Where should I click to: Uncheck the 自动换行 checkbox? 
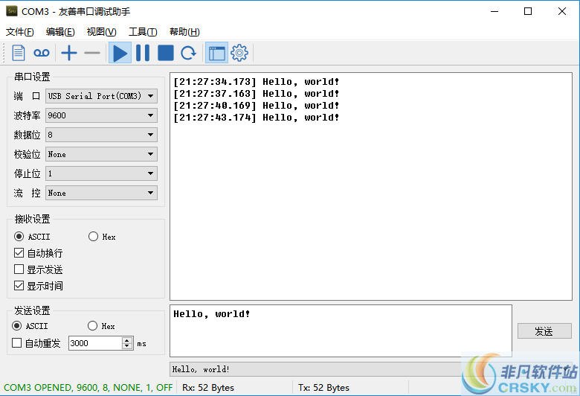(x=19, y=253)
